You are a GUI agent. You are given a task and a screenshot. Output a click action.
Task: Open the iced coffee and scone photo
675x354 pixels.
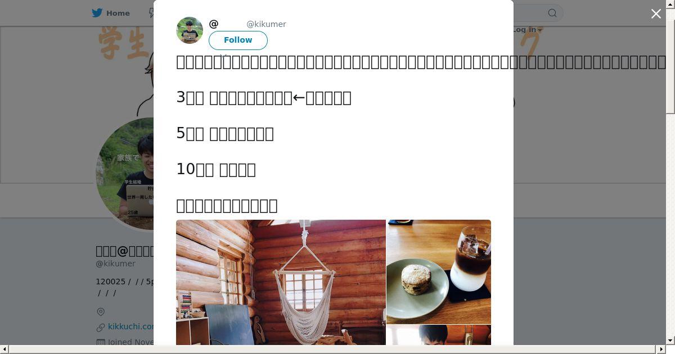(439, 272)
